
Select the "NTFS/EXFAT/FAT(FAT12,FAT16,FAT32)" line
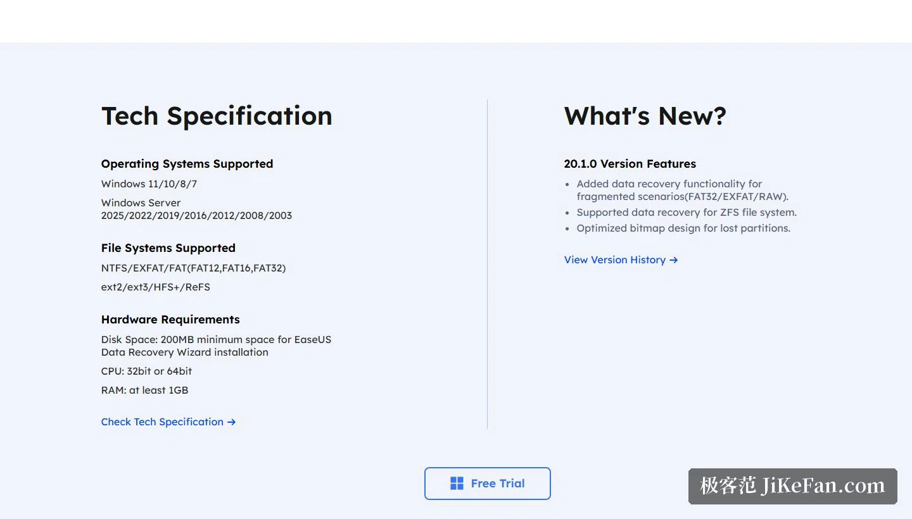[x=193, y=268]
